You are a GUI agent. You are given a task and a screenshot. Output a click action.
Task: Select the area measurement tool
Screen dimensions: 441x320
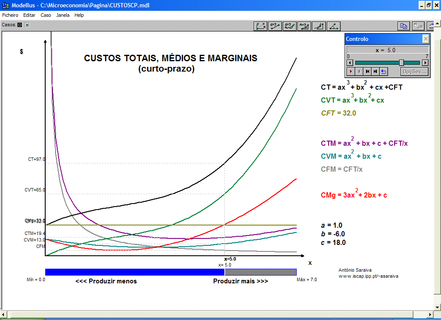pyautogui.click(x=304, y=26)
